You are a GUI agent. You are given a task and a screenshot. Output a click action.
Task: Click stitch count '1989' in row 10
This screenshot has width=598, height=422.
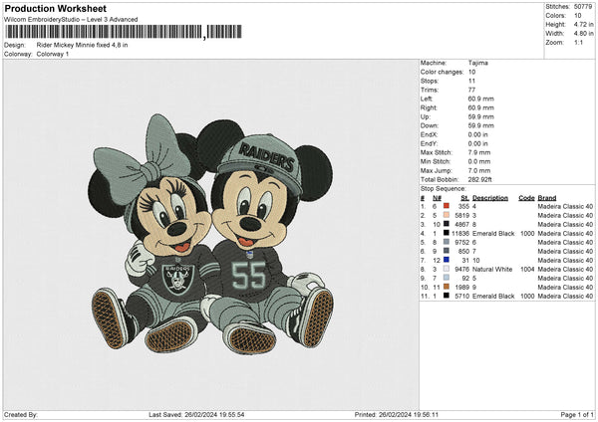[x=462, y=287]
